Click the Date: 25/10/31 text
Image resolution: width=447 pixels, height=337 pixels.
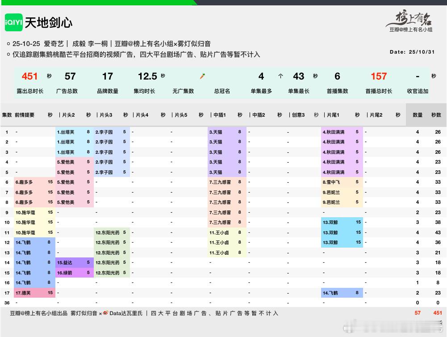coord(412,52)
